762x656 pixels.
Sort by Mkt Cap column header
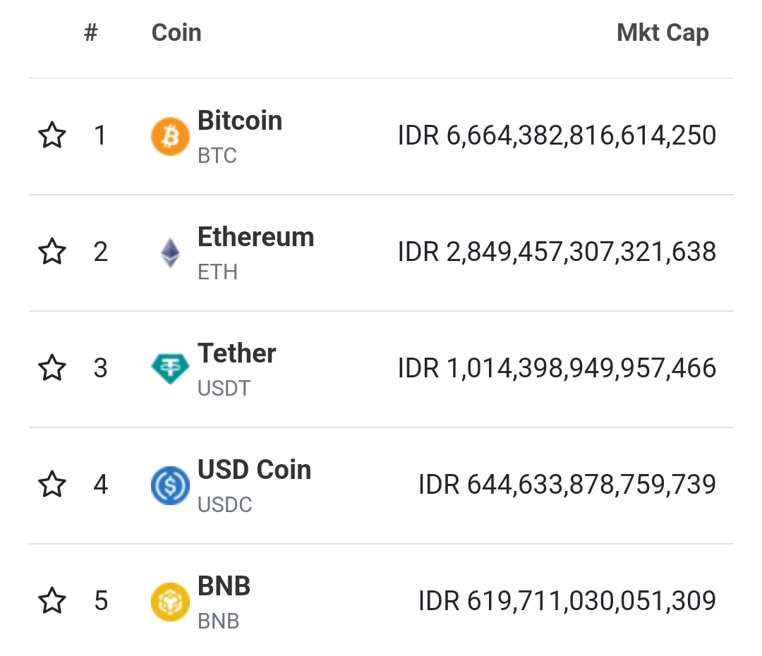[663, 32]
